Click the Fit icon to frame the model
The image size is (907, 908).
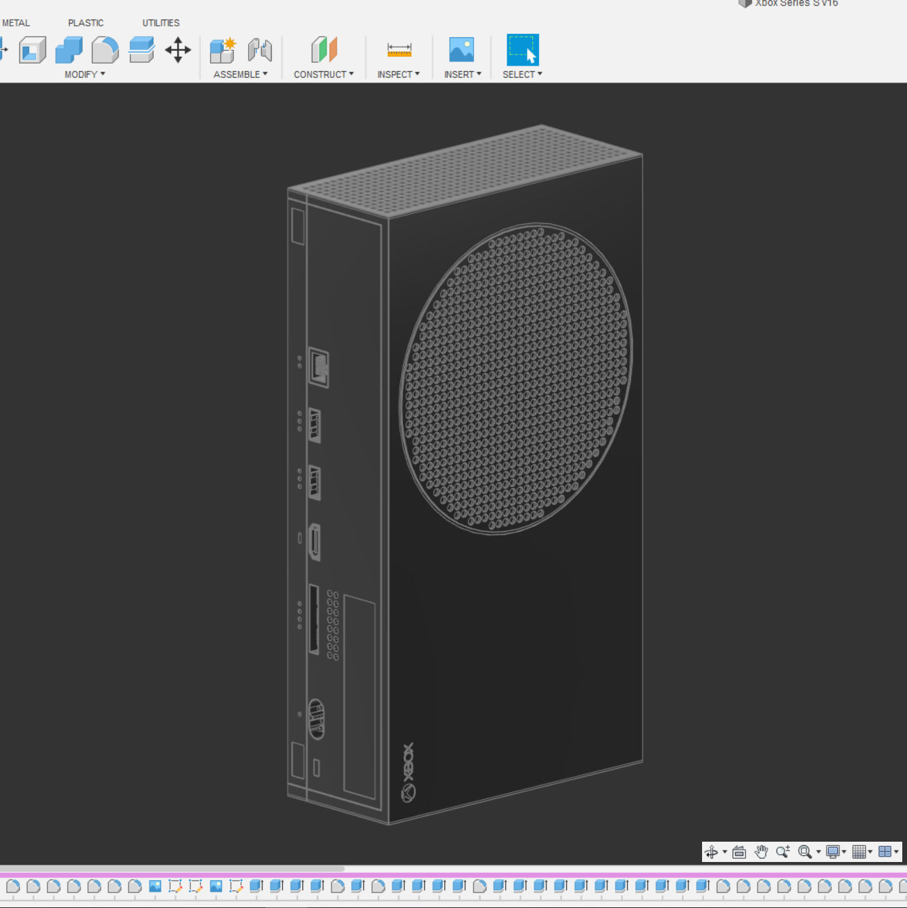(x=806, y=852)
